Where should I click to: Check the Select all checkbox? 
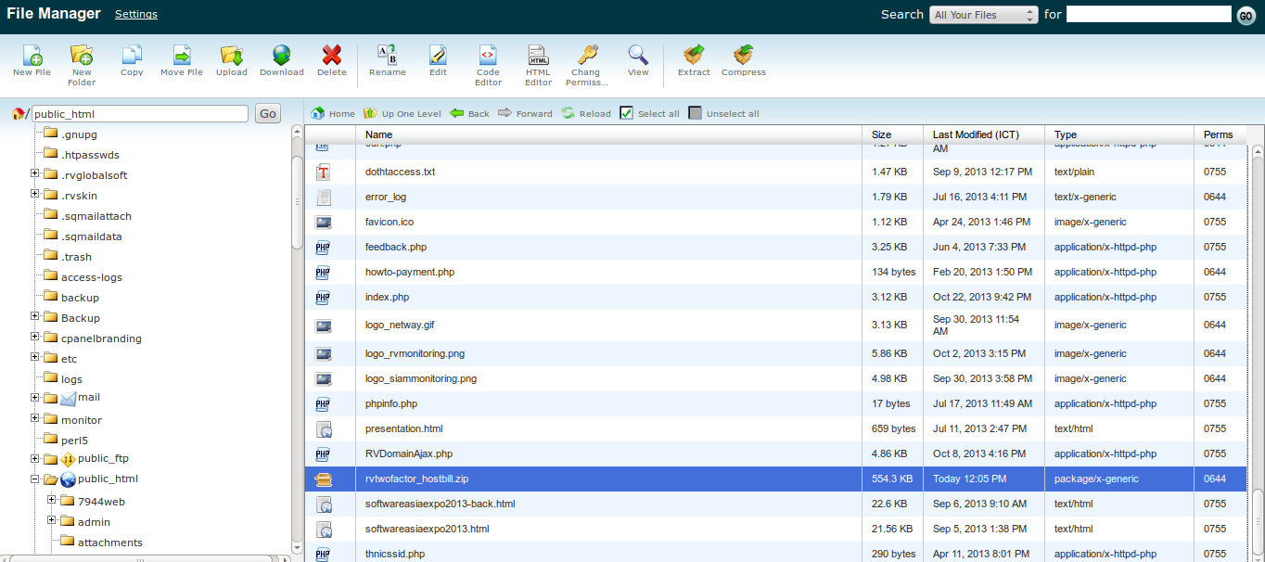[x=626, y=113]
